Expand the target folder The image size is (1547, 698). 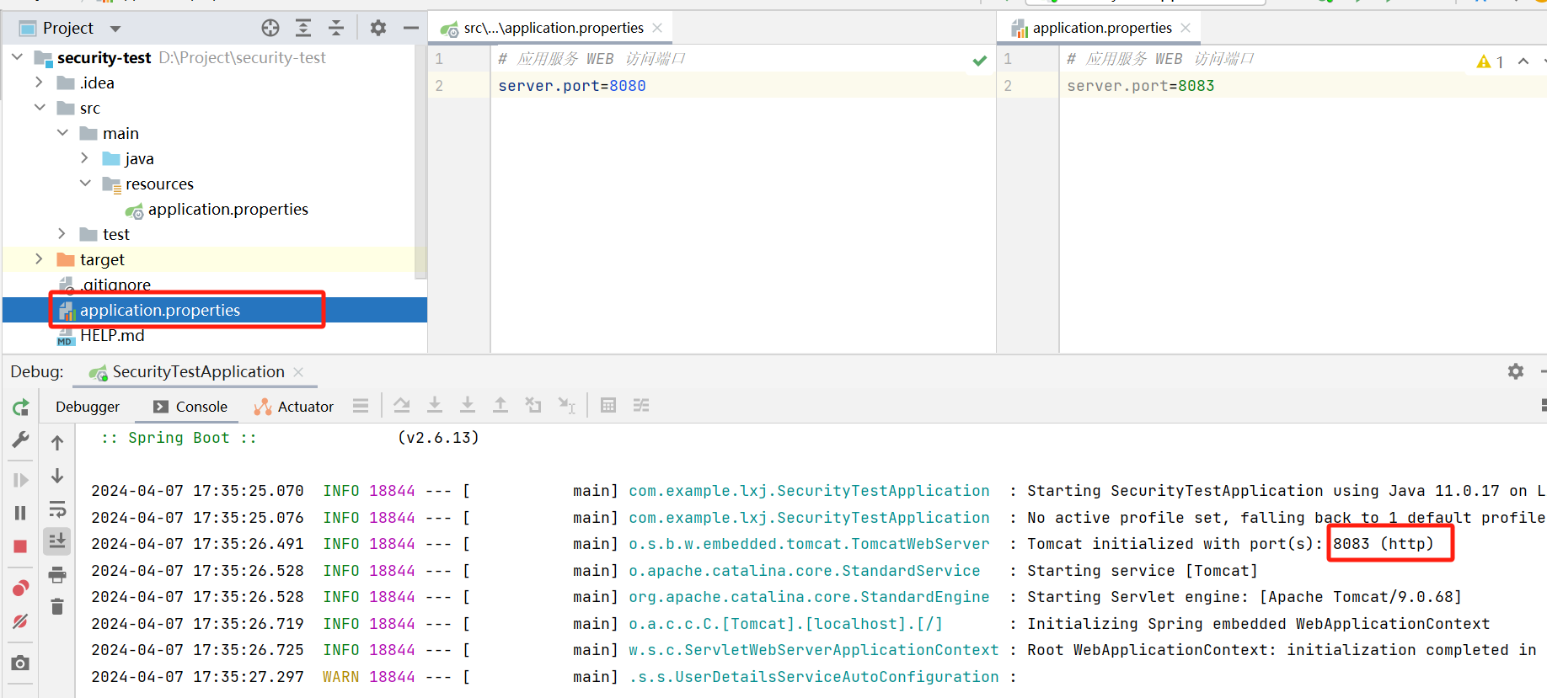tap(39, 259)
